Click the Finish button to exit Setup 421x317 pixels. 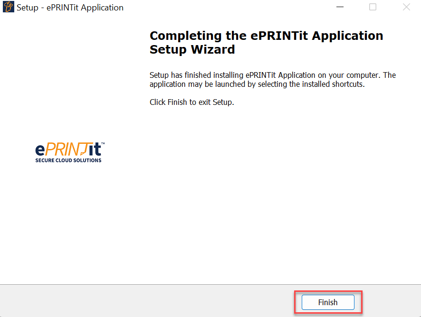[x=328, y=302]
